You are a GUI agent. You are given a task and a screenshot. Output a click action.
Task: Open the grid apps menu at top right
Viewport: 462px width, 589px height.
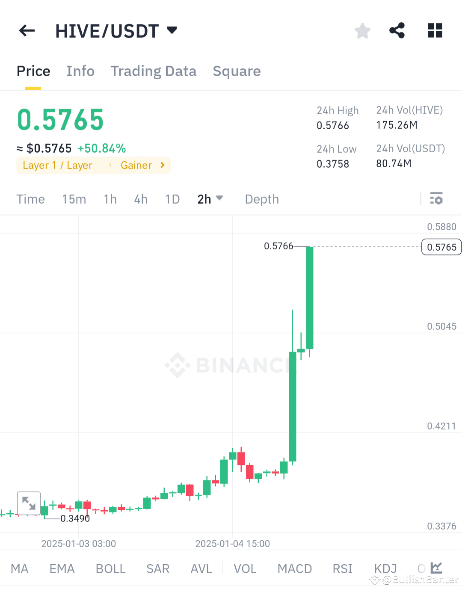[x=435, y=30]
